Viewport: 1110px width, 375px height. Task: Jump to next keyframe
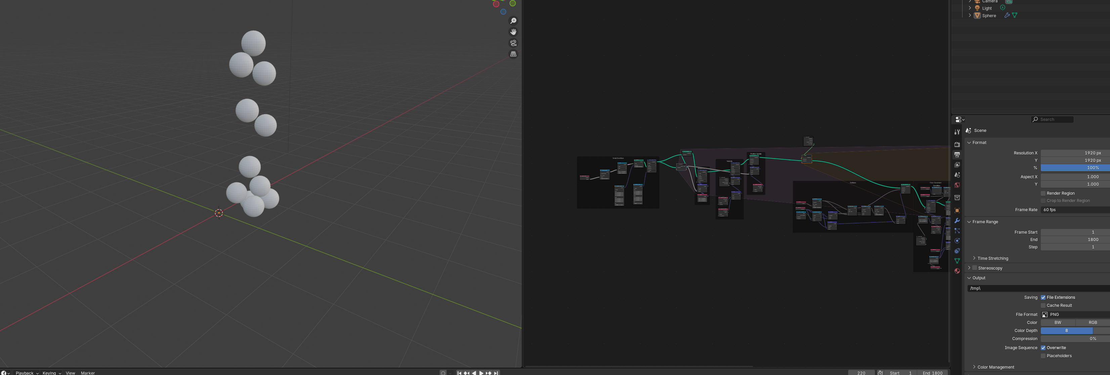(488, 373)
